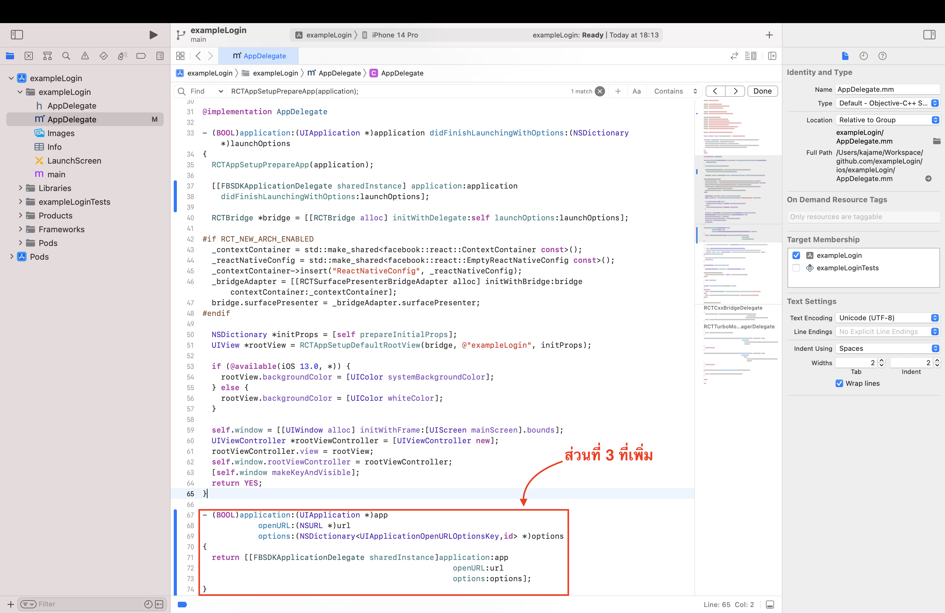Add new file with navigator plus
Screen dimensions: 945x613
[x=11, y=604]
